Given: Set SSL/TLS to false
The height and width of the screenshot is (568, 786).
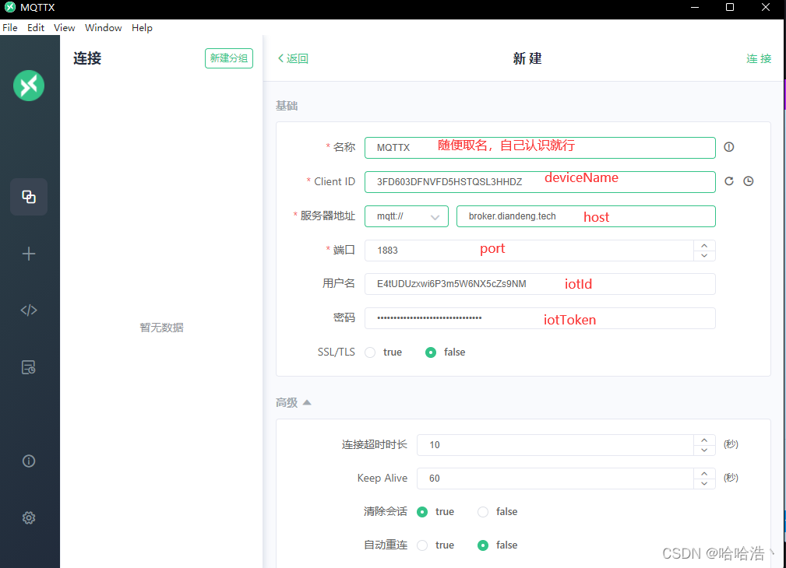Looking at the screenshot, I should coord(431,352).
